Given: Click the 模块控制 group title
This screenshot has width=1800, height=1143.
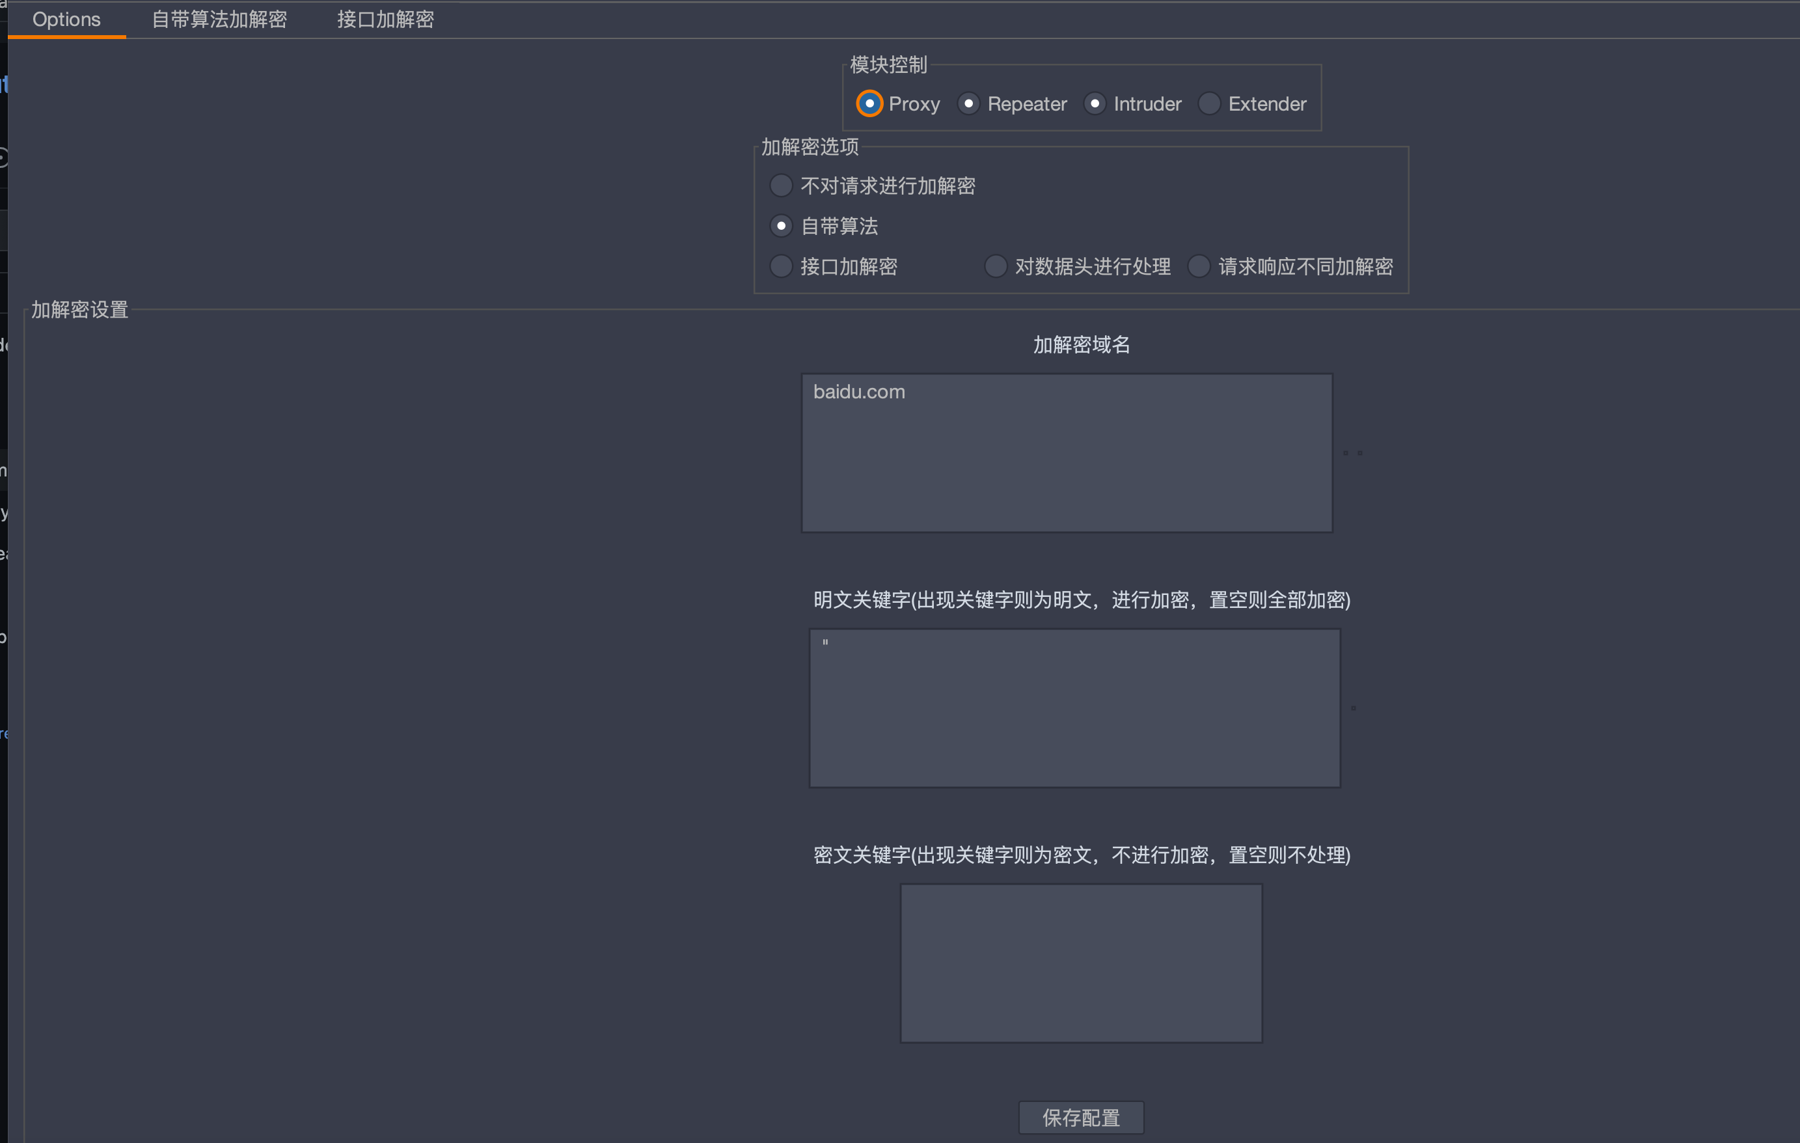Looking at the screenshot, I should point(888,65).
